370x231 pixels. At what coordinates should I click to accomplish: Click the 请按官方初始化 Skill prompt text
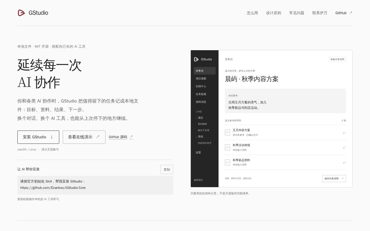click(53, 181)
